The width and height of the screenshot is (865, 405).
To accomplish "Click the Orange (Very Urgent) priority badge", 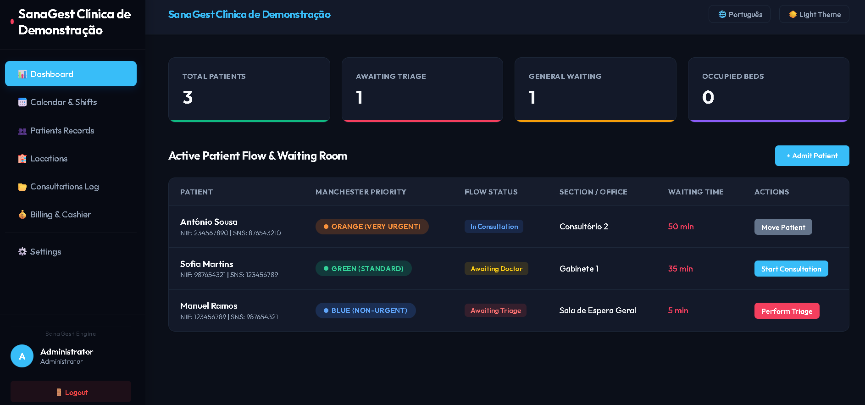I will point(372,227).
